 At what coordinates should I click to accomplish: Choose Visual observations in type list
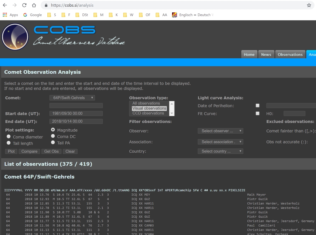click(149, 108)
